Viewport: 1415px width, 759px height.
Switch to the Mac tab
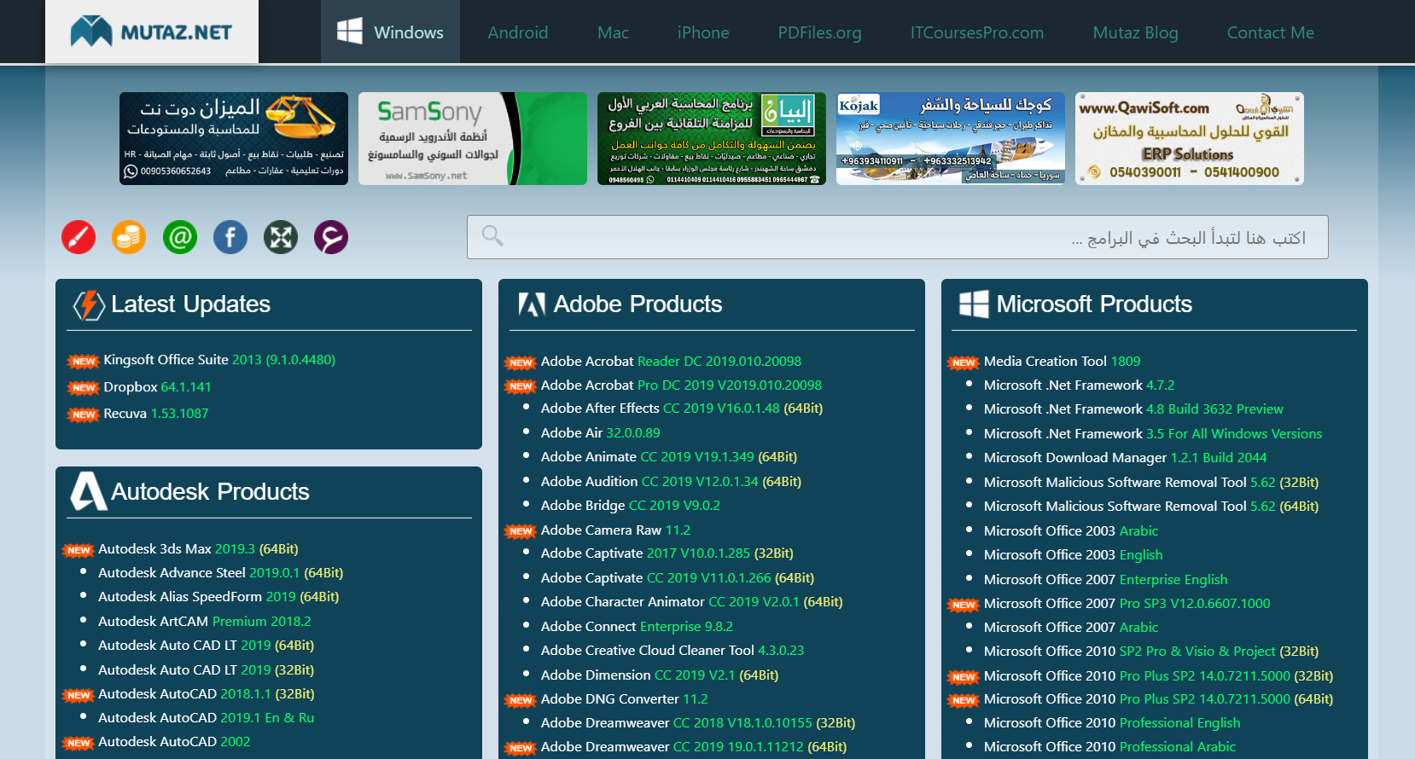point(613,32)
